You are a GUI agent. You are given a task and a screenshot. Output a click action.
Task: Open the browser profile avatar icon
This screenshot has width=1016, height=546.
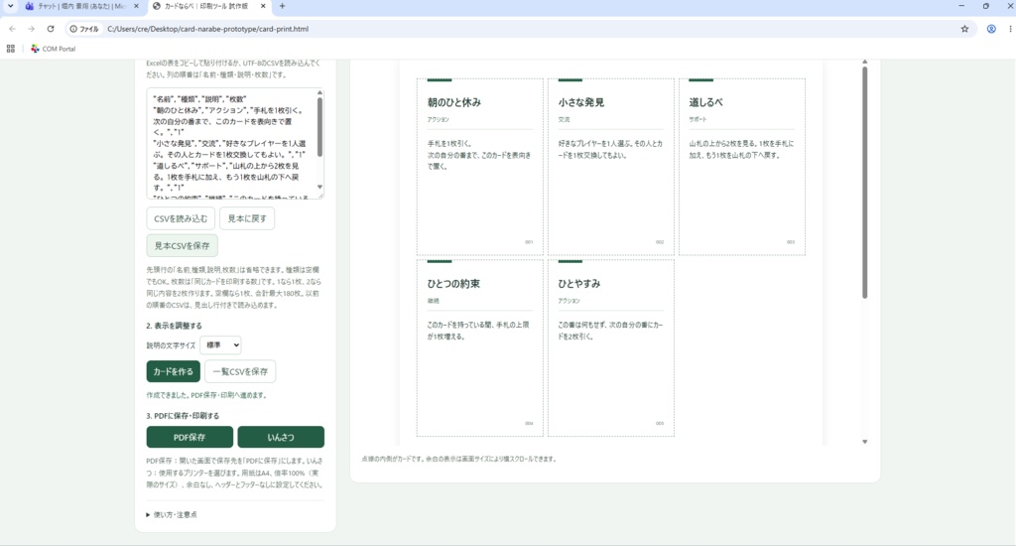pyautogui.click(x=991, y=29)
